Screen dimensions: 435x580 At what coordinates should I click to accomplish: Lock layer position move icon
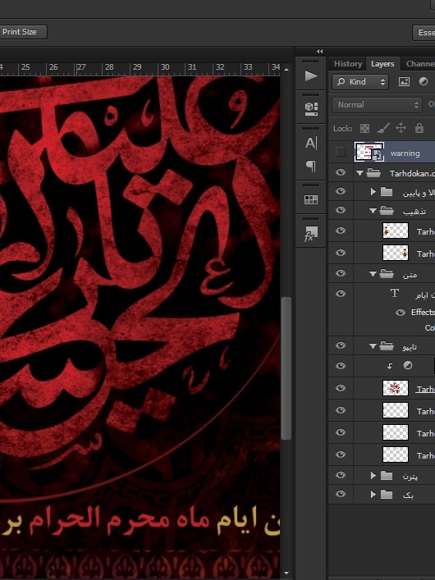(x=401, y=128)
